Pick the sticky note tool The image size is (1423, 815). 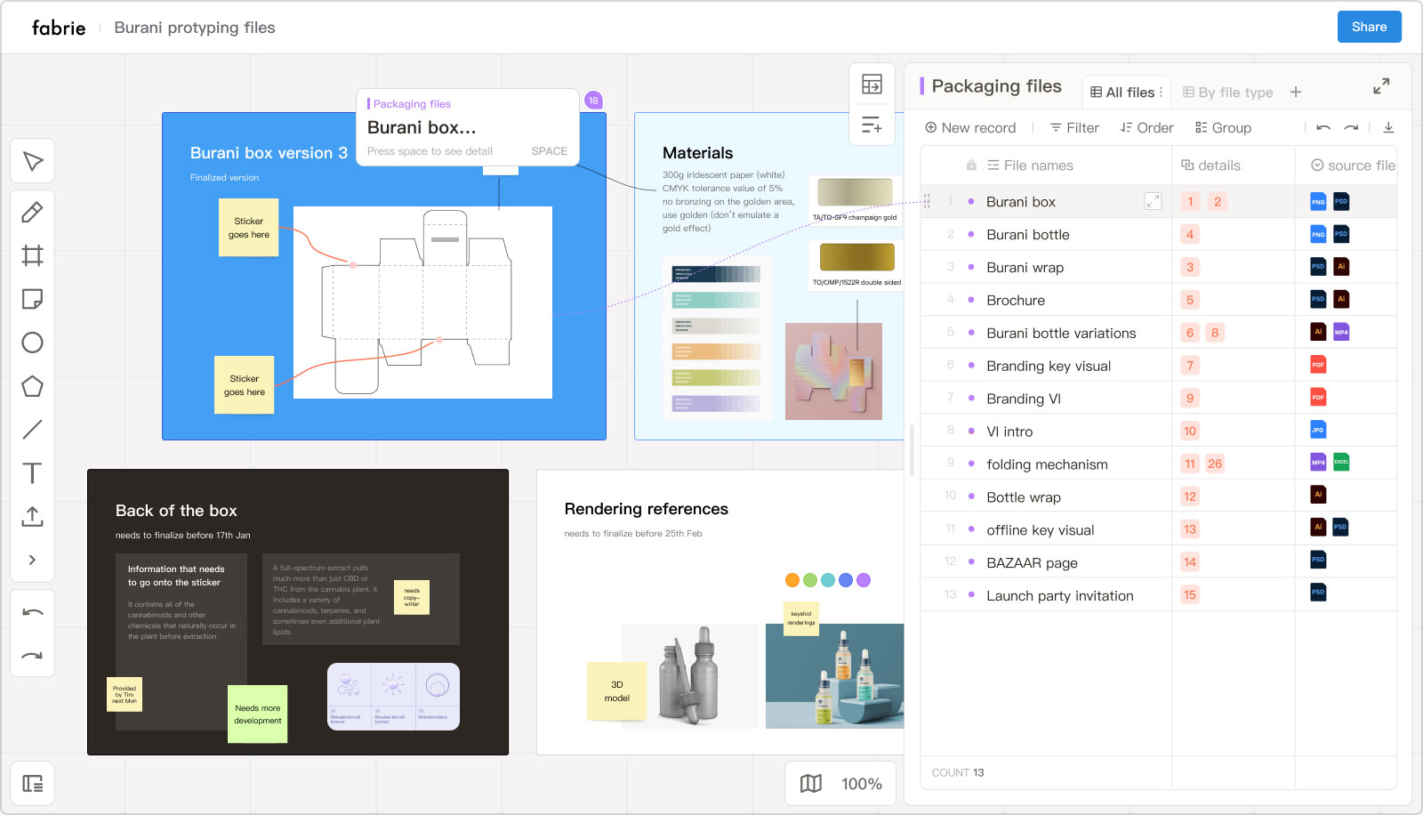click(x=33, y=299)
